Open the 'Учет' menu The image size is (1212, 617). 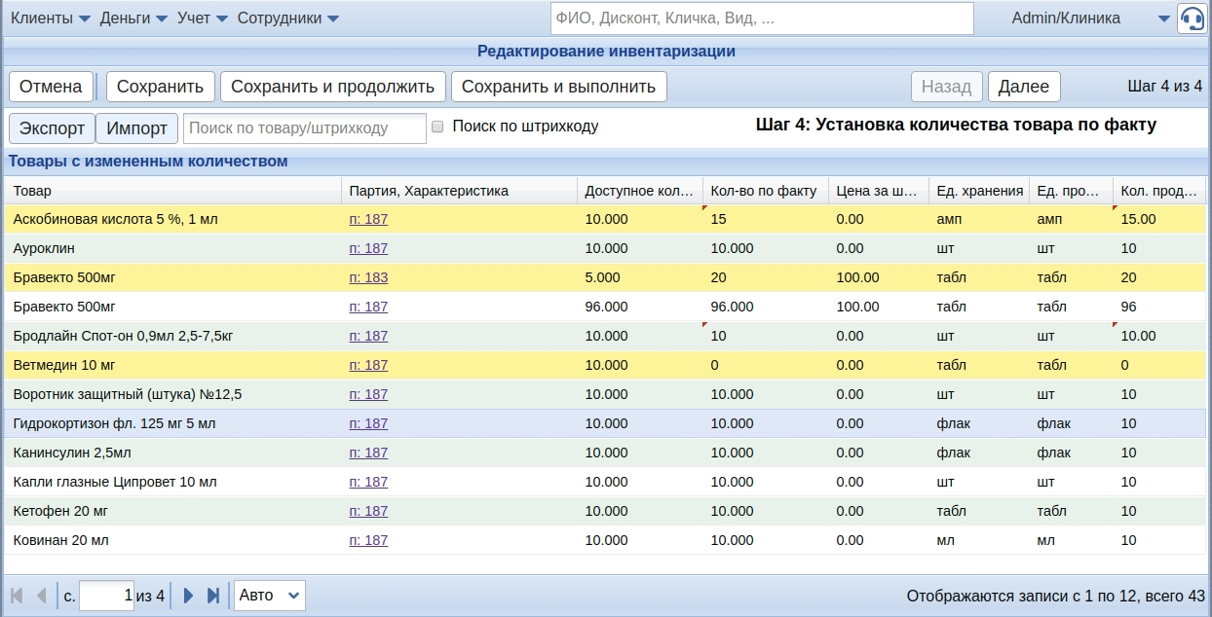tap(203, 18)
